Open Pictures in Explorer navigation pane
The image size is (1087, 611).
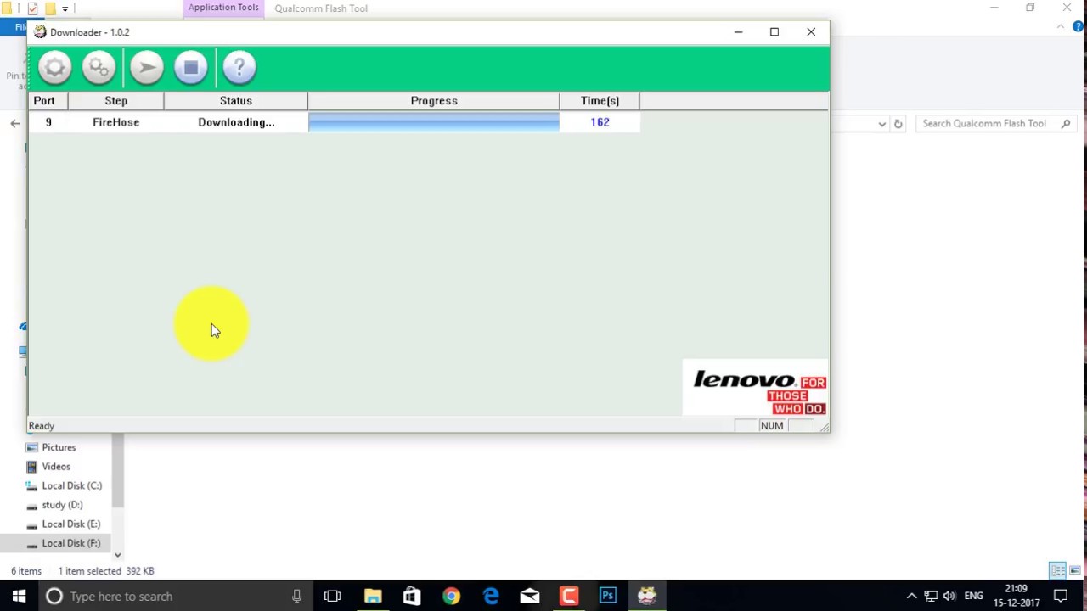[x=59, y=447]
